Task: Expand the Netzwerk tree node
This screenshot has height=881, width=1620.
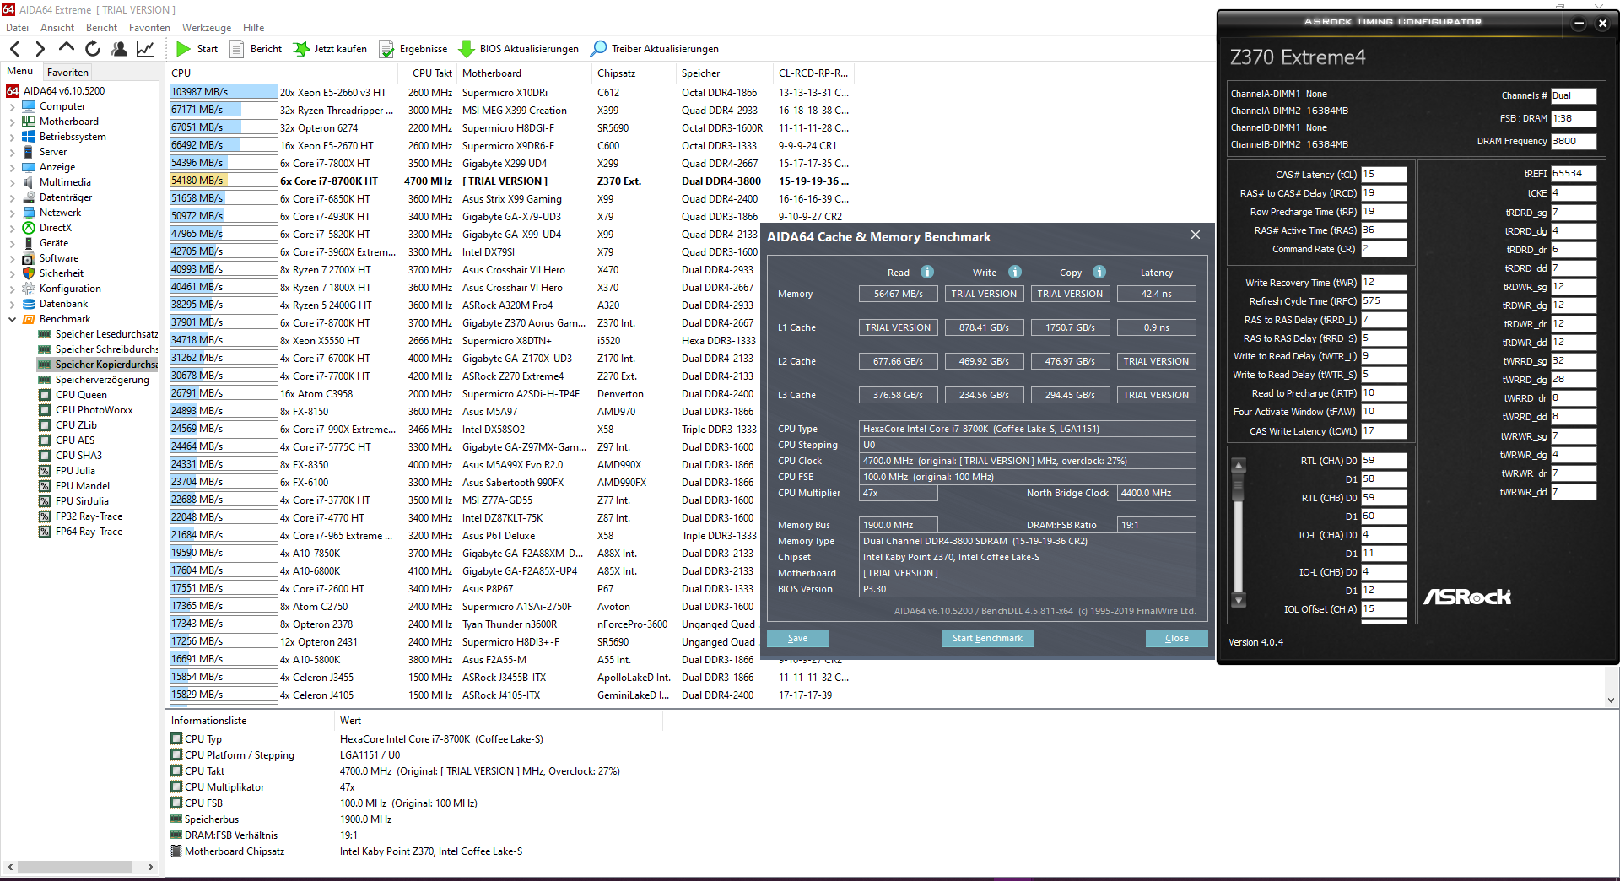Action: point(12,213)
